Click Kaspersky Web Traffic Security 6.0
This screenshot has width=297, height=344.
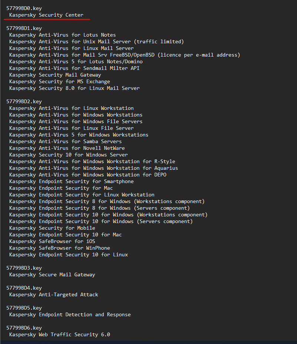point(60,334)
